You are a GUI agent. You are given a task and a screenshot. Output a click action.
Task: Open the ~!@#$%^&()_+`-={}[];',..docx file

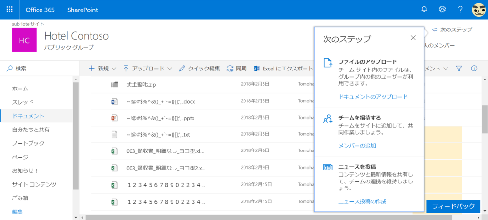[x=161, y=101]
